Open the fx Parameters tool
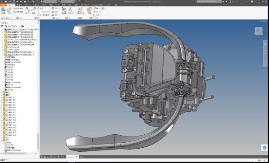 pyautogui.click(x=70, y=10)
